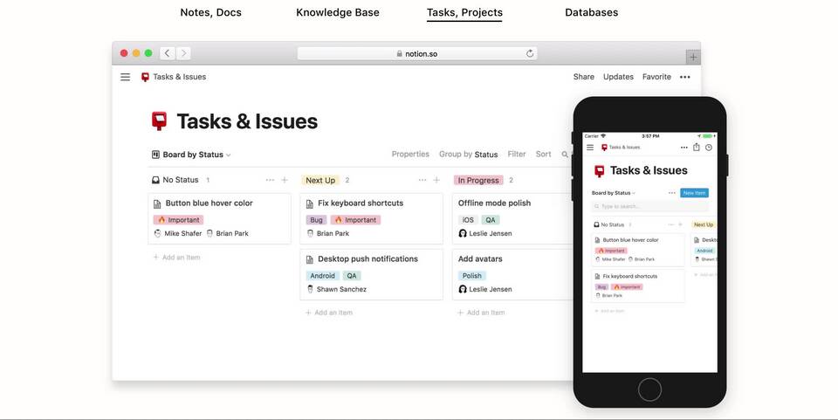Click the Filter option
The width and height of the screenshot is (838, 420).
pos(517,154)
